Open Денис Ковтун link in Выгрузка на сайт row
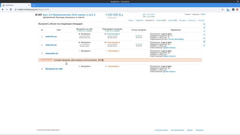 click(x=169, y=72)
